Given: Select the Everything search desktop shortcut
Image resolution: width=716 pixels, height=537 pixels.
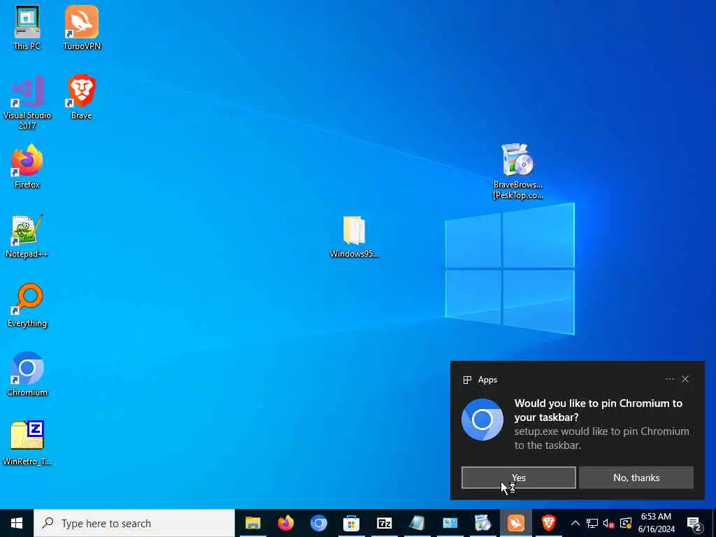Looking at the screenshot, I should click(x=27, y=306).
